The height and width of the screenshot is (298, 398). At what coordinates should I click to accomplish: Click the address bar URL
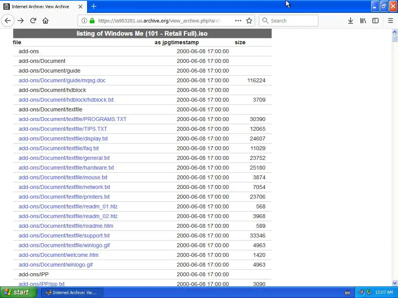click(159, 21)
